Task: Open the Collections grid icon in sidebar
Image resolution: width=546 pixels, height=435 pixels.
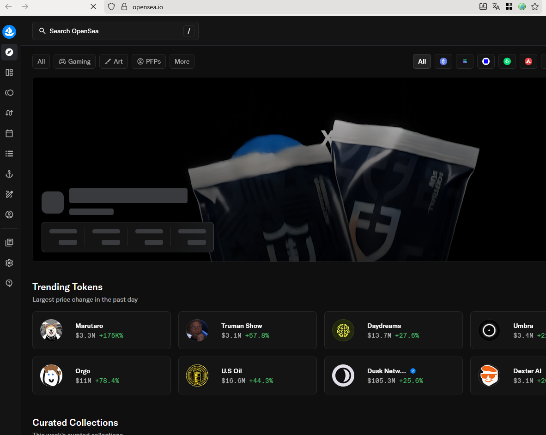Action: pos(9,72)
